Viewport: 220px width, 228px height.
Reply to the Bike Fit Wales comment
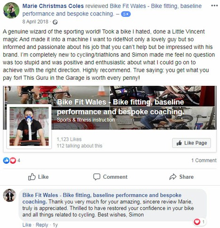(42, 225)
